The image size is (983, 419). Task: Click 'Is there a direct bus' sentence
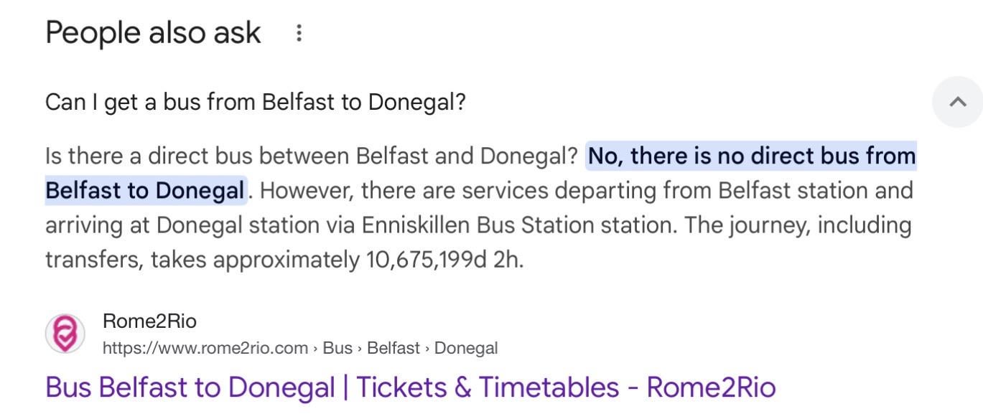click(x=311, y=156)
